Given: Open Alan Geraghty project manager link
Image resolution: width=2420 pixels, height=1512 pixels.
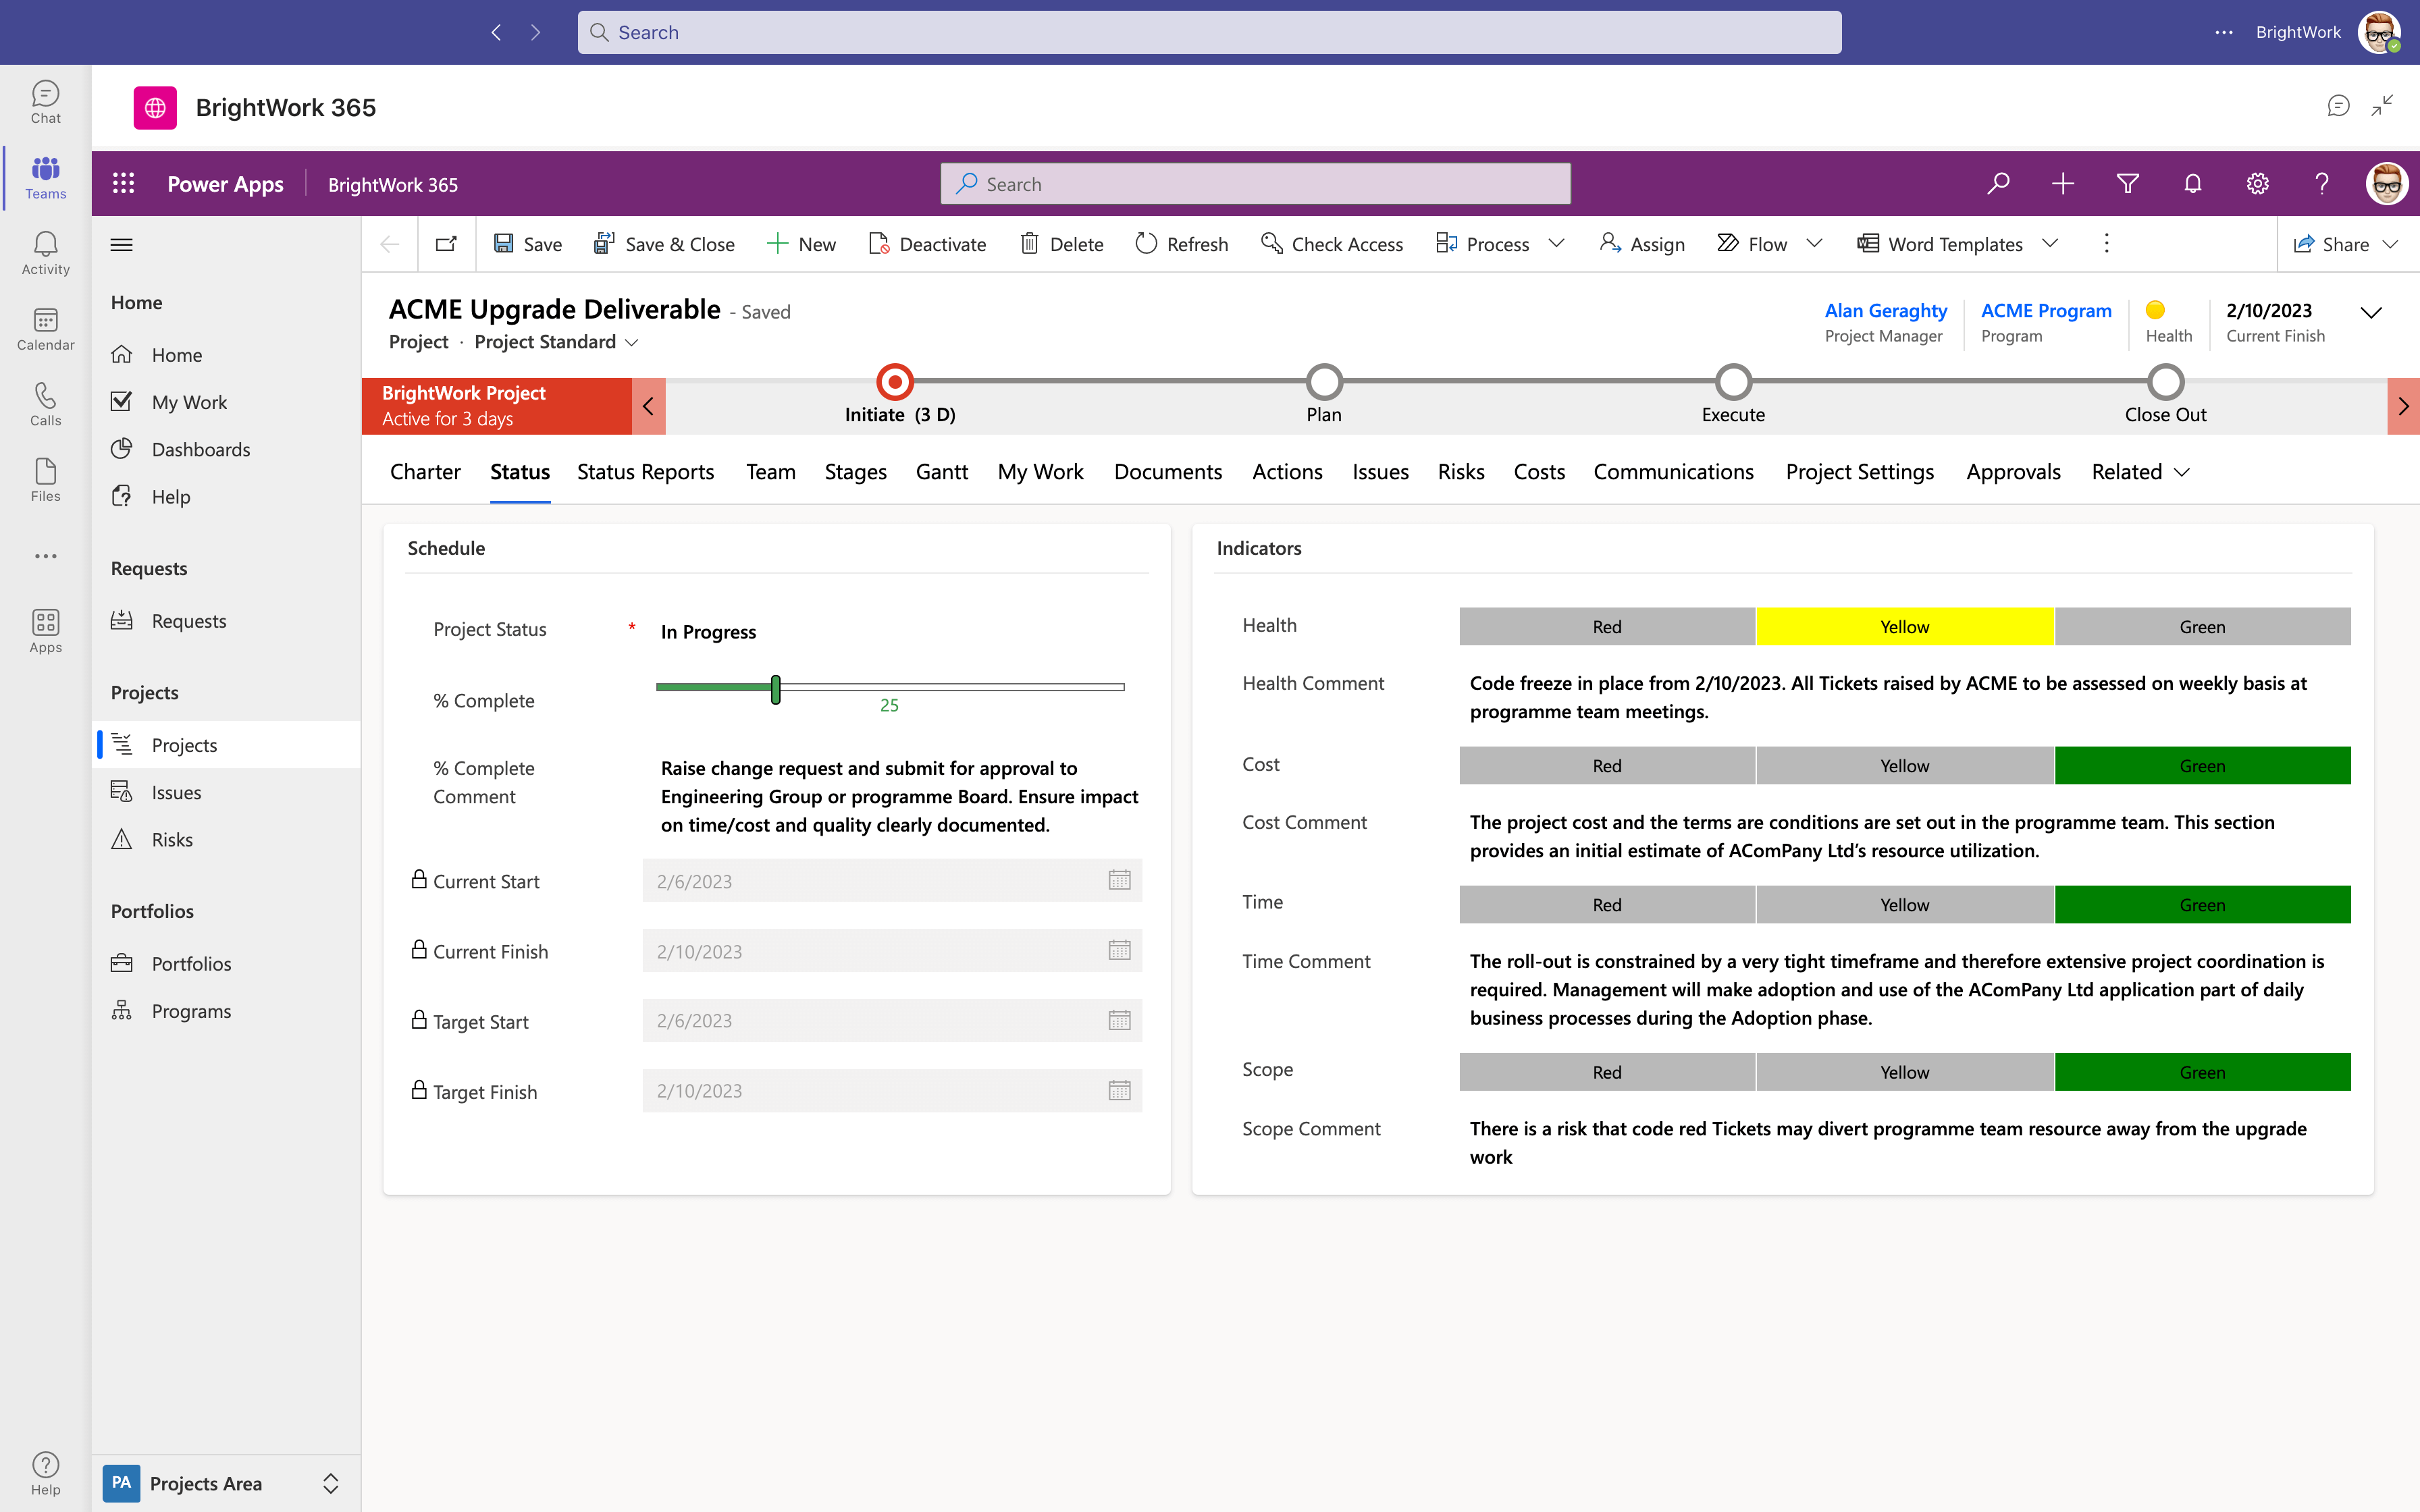Looking at the screenshot, I should 1885,311.
